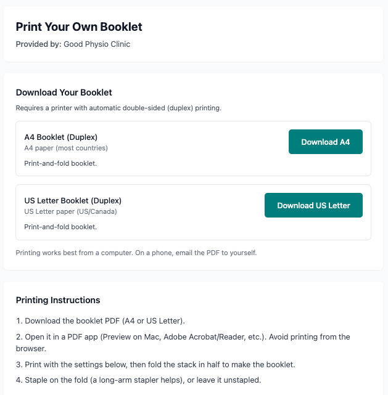Click step 2 about opening in a PDF app

click(x=123, y=337)
